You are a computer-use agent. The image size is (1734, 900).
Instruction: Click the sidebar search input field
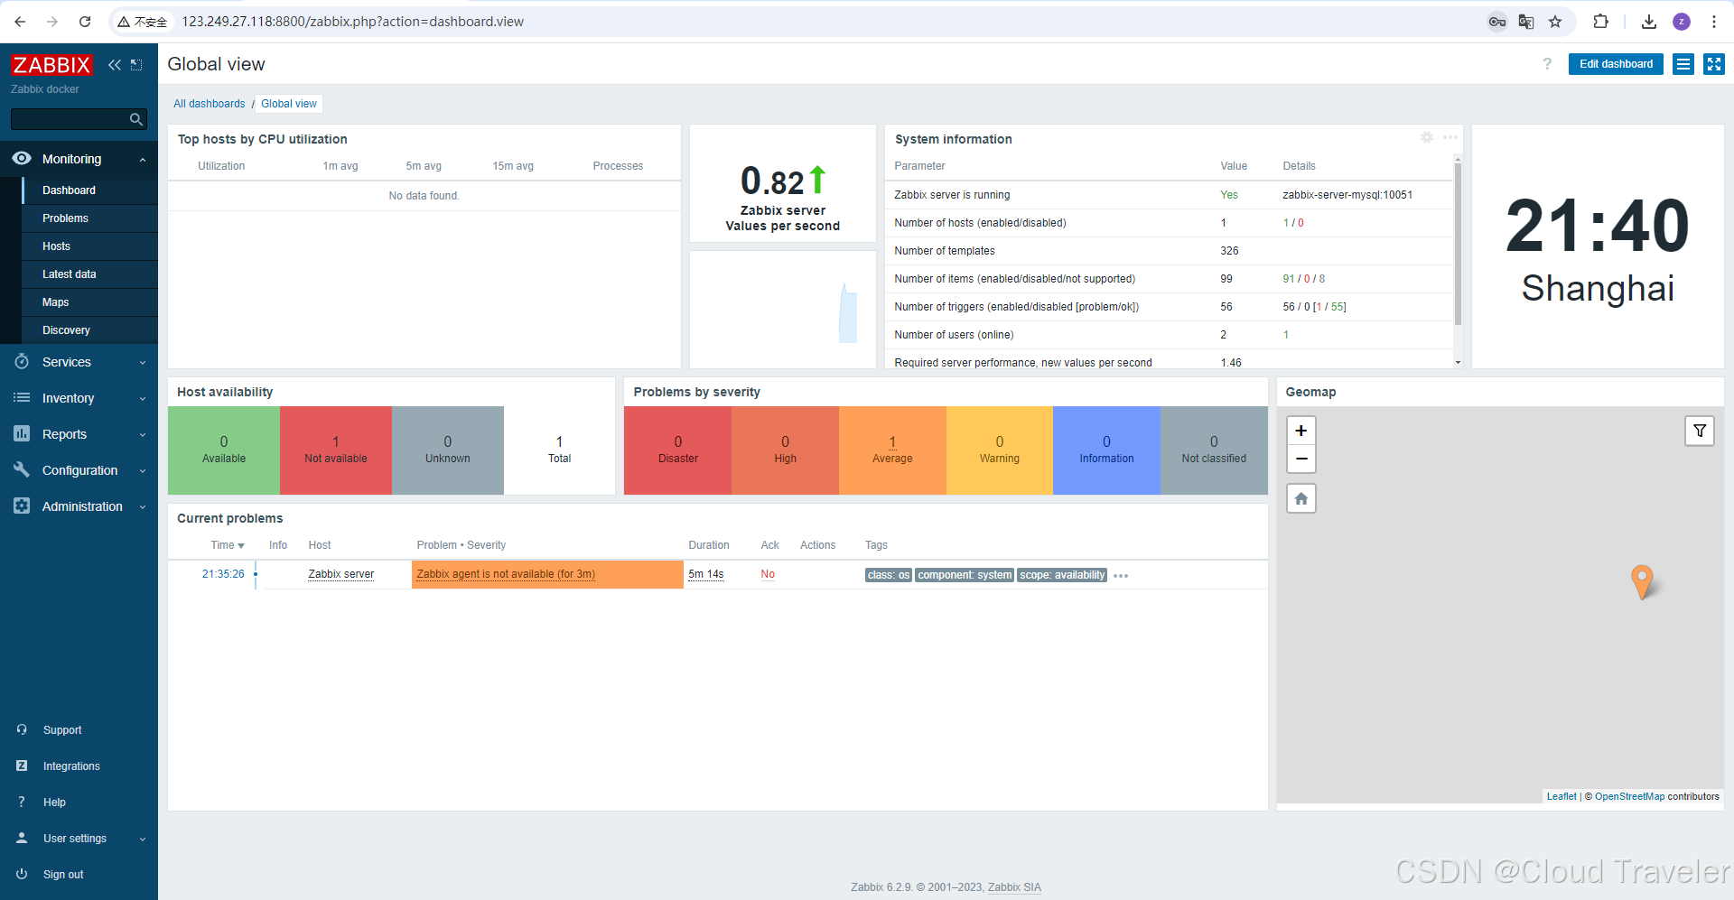(69, 119)
